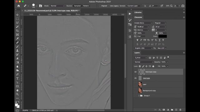Hide the текстура layer
Screen dimensions: 200x112
click(x=135, y=78)
